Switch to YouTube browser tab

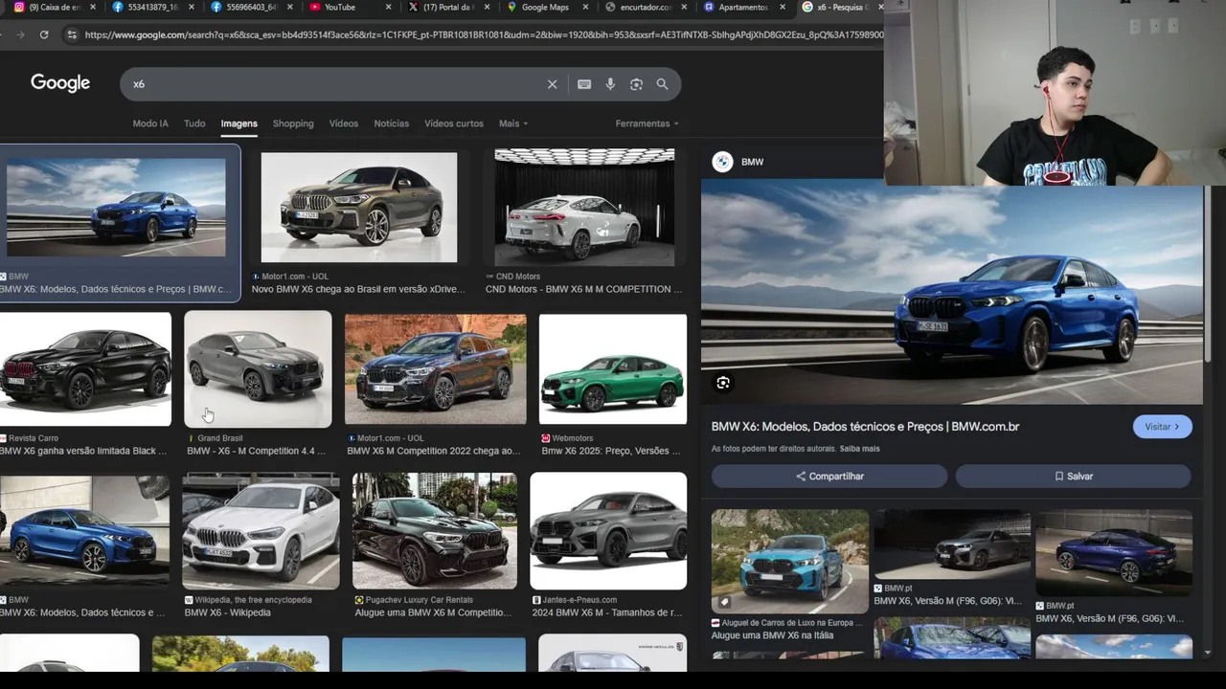[x=340, y=7]
